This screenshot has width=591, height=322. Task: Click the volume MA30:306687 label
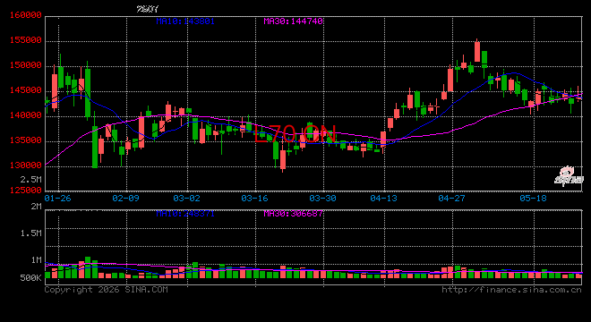(x=293, y=214)
